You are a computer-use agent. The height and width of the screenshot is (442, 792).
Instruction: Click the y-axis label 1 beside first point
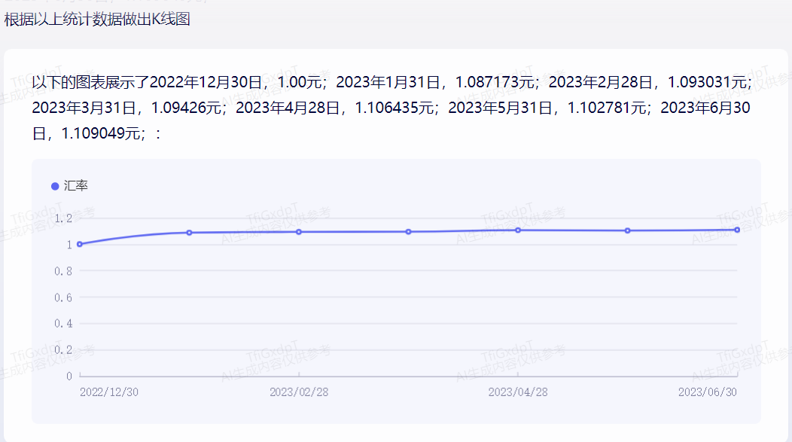tap(69, 245)
